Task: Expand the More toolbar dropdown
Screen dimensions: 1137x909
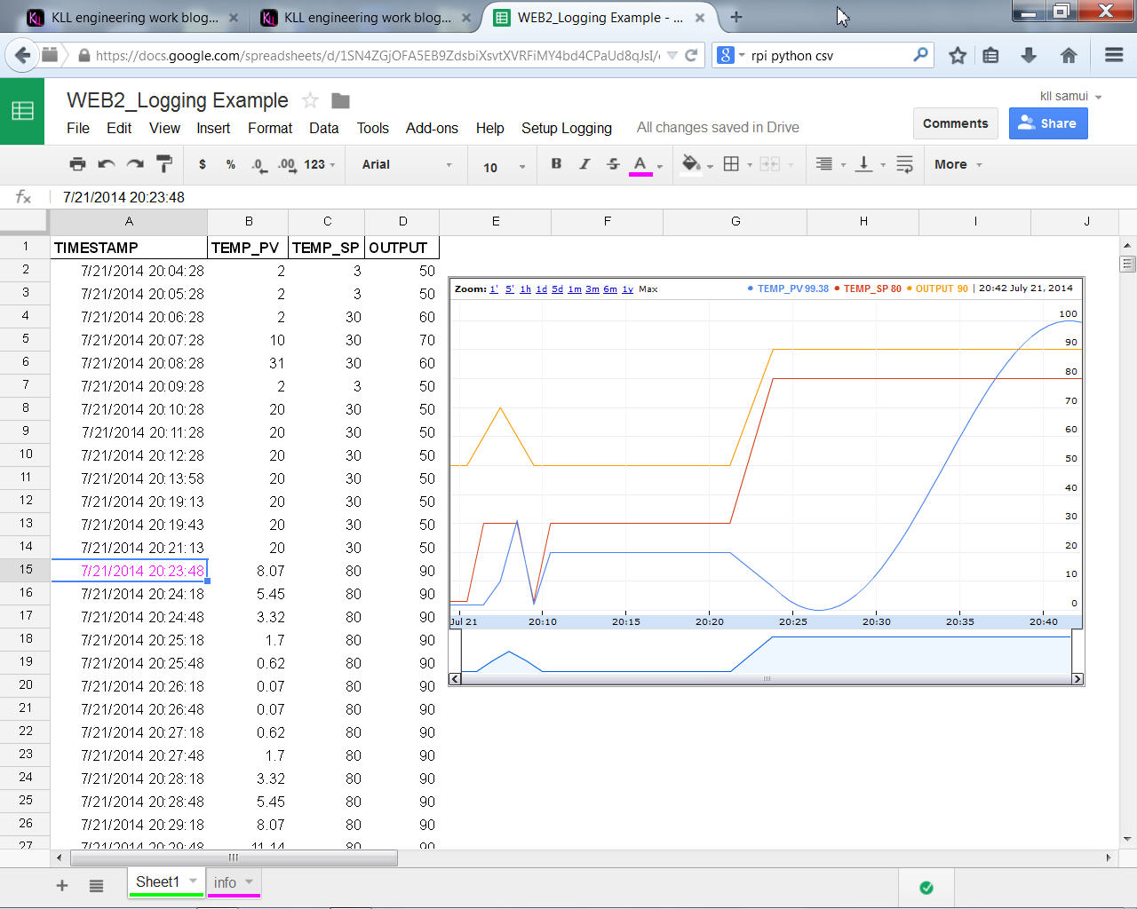Action: 958,165
